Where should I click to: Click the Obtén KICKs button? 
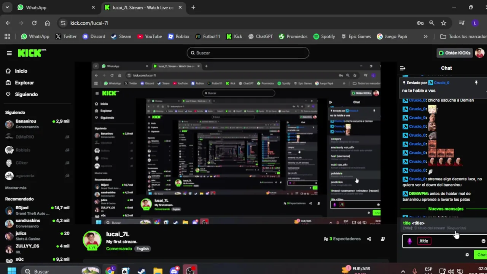click(x=454, y=53)
